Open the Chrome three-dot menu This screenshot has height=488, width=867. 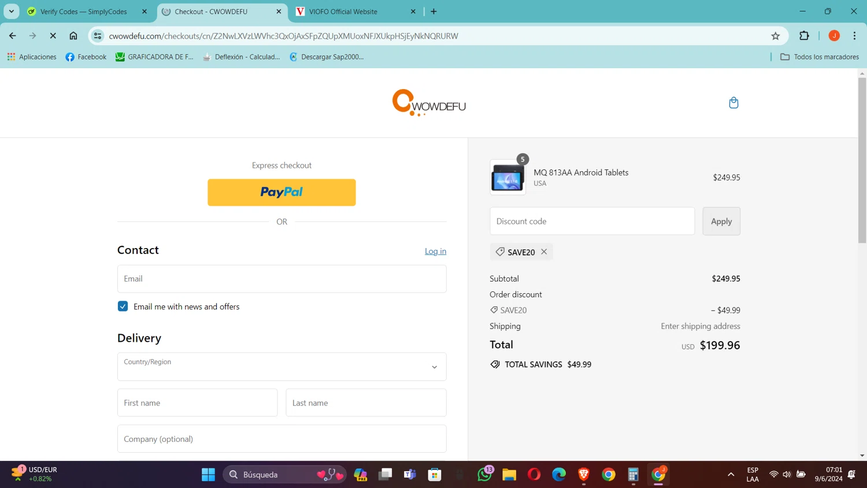click(x=854, y=36)
